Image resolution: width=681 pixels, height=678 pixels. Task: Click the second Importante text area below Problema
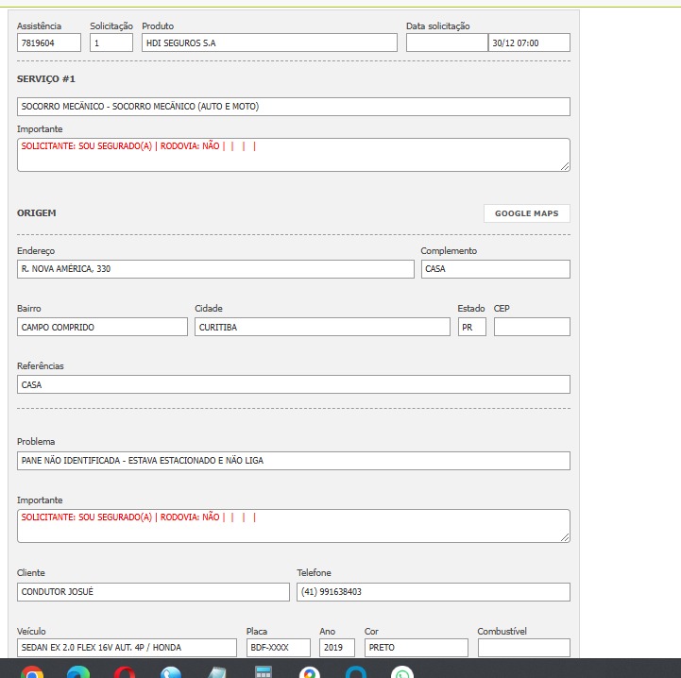(x=294, y=526)
